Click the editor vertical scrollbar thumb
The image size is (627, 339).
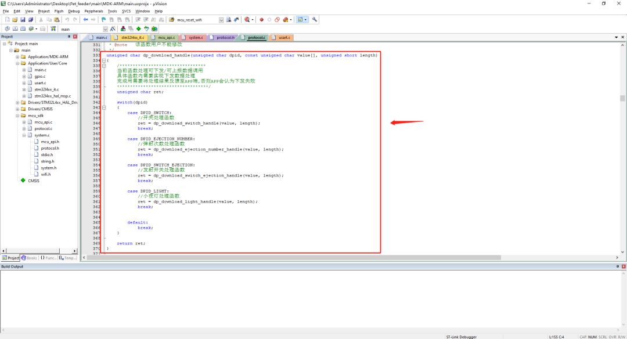tap(622, 98)
